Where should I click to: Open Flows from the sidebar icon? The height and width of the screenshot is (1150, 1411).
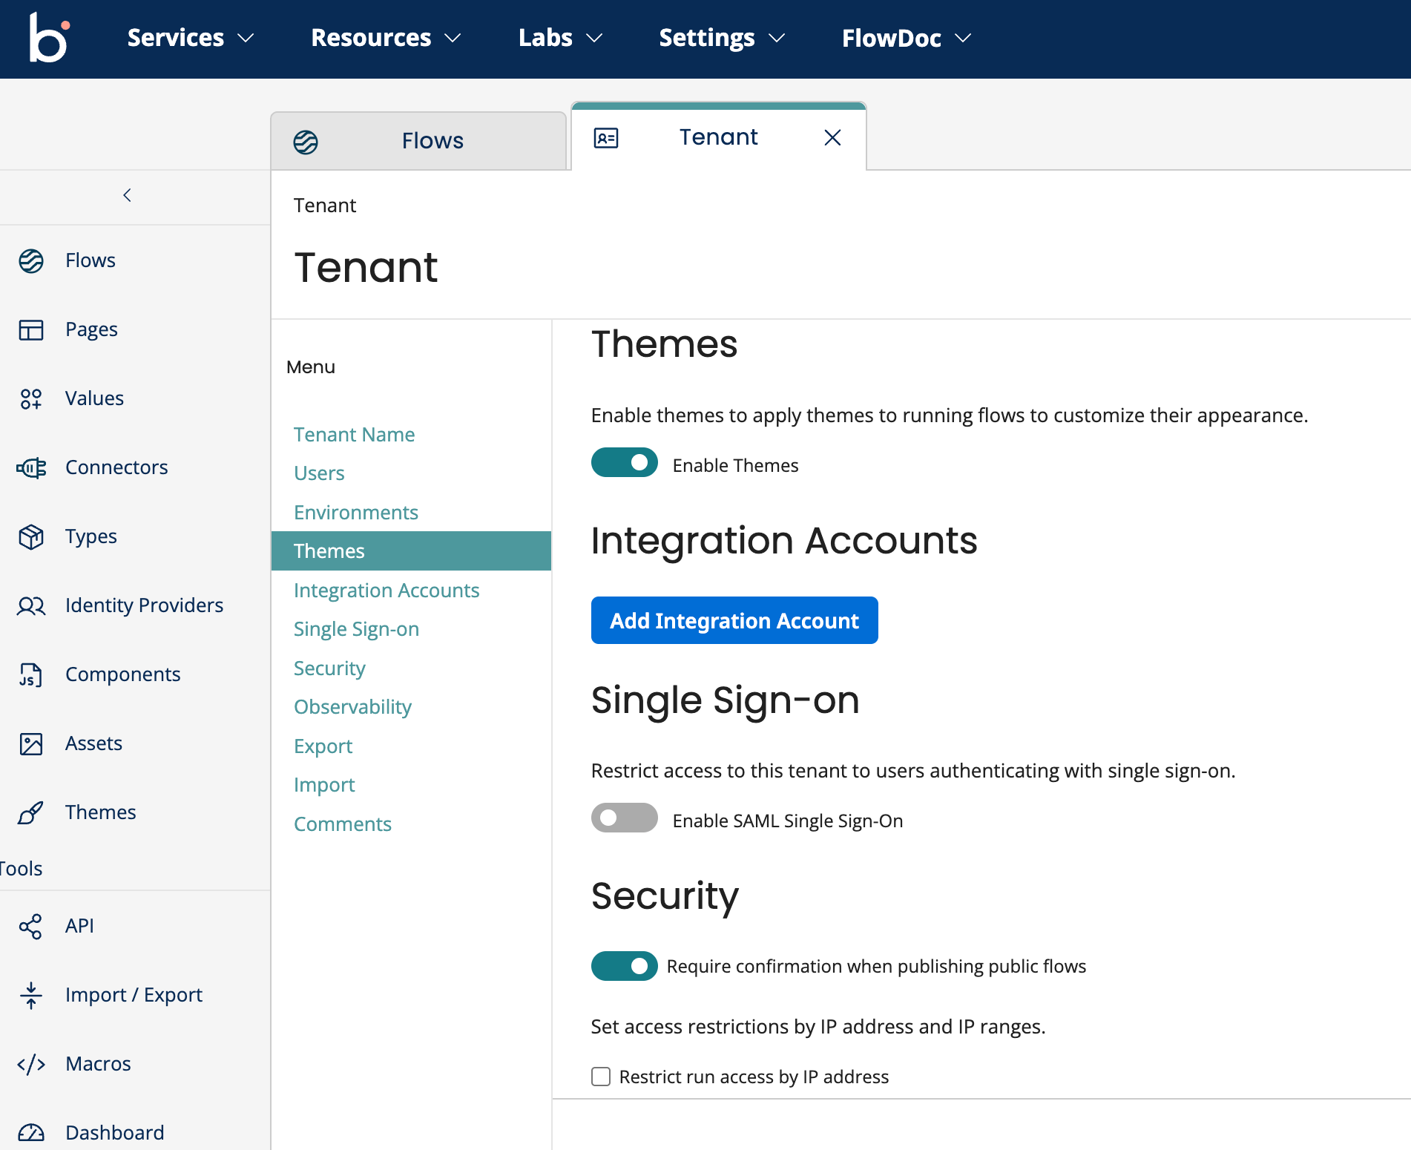[x=31, y=260]
